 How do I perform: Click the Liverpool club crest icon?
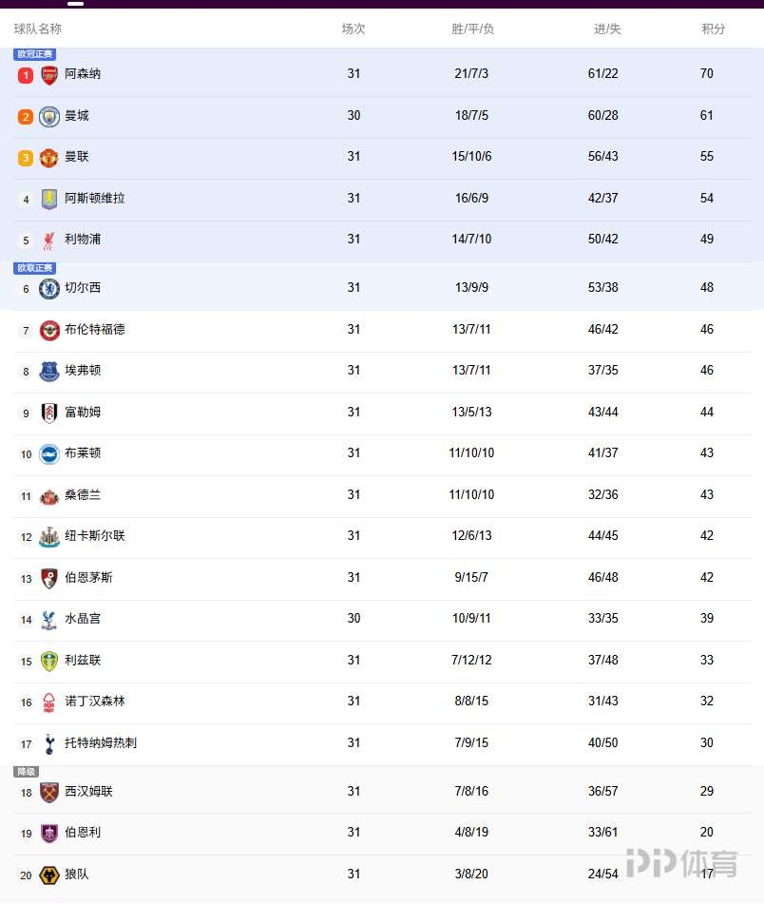(49, 240)
